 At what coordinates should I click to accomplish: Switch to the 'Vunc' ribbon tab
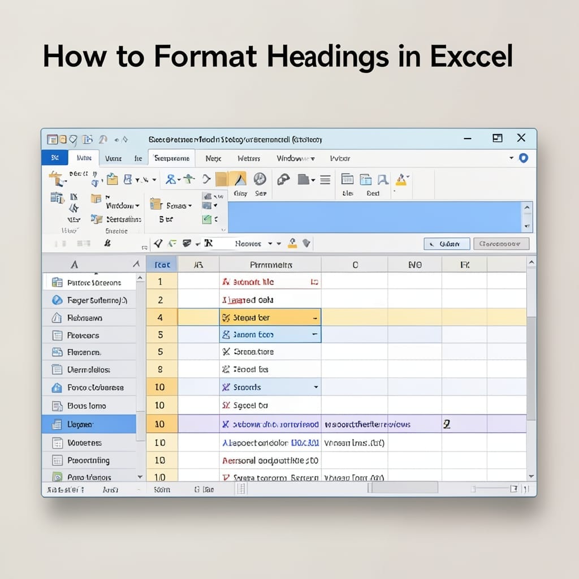tap(113, 158)
